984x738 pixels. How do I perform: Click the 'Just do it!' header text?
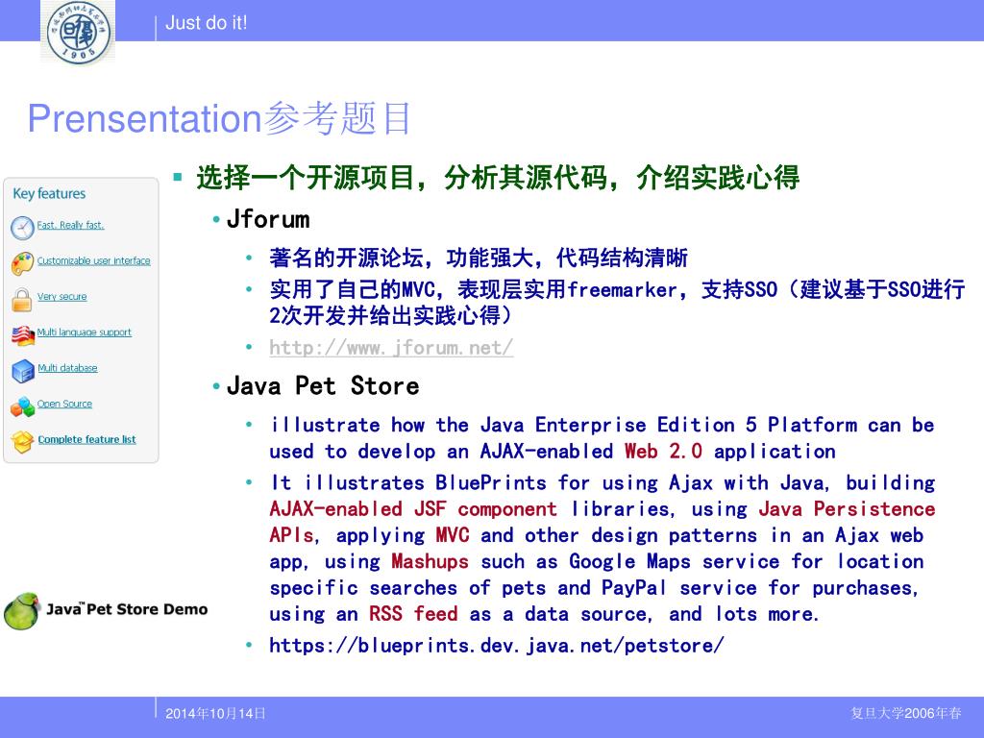206,23
